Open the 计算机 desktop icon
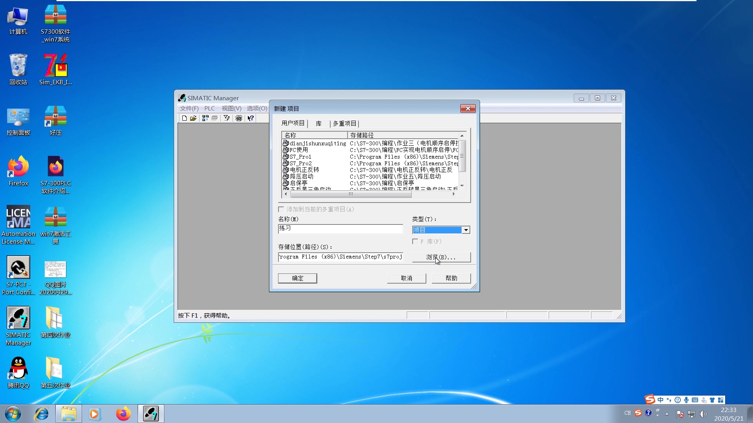The height and width of the screenshot is (423, 753). tap(18, 20)
